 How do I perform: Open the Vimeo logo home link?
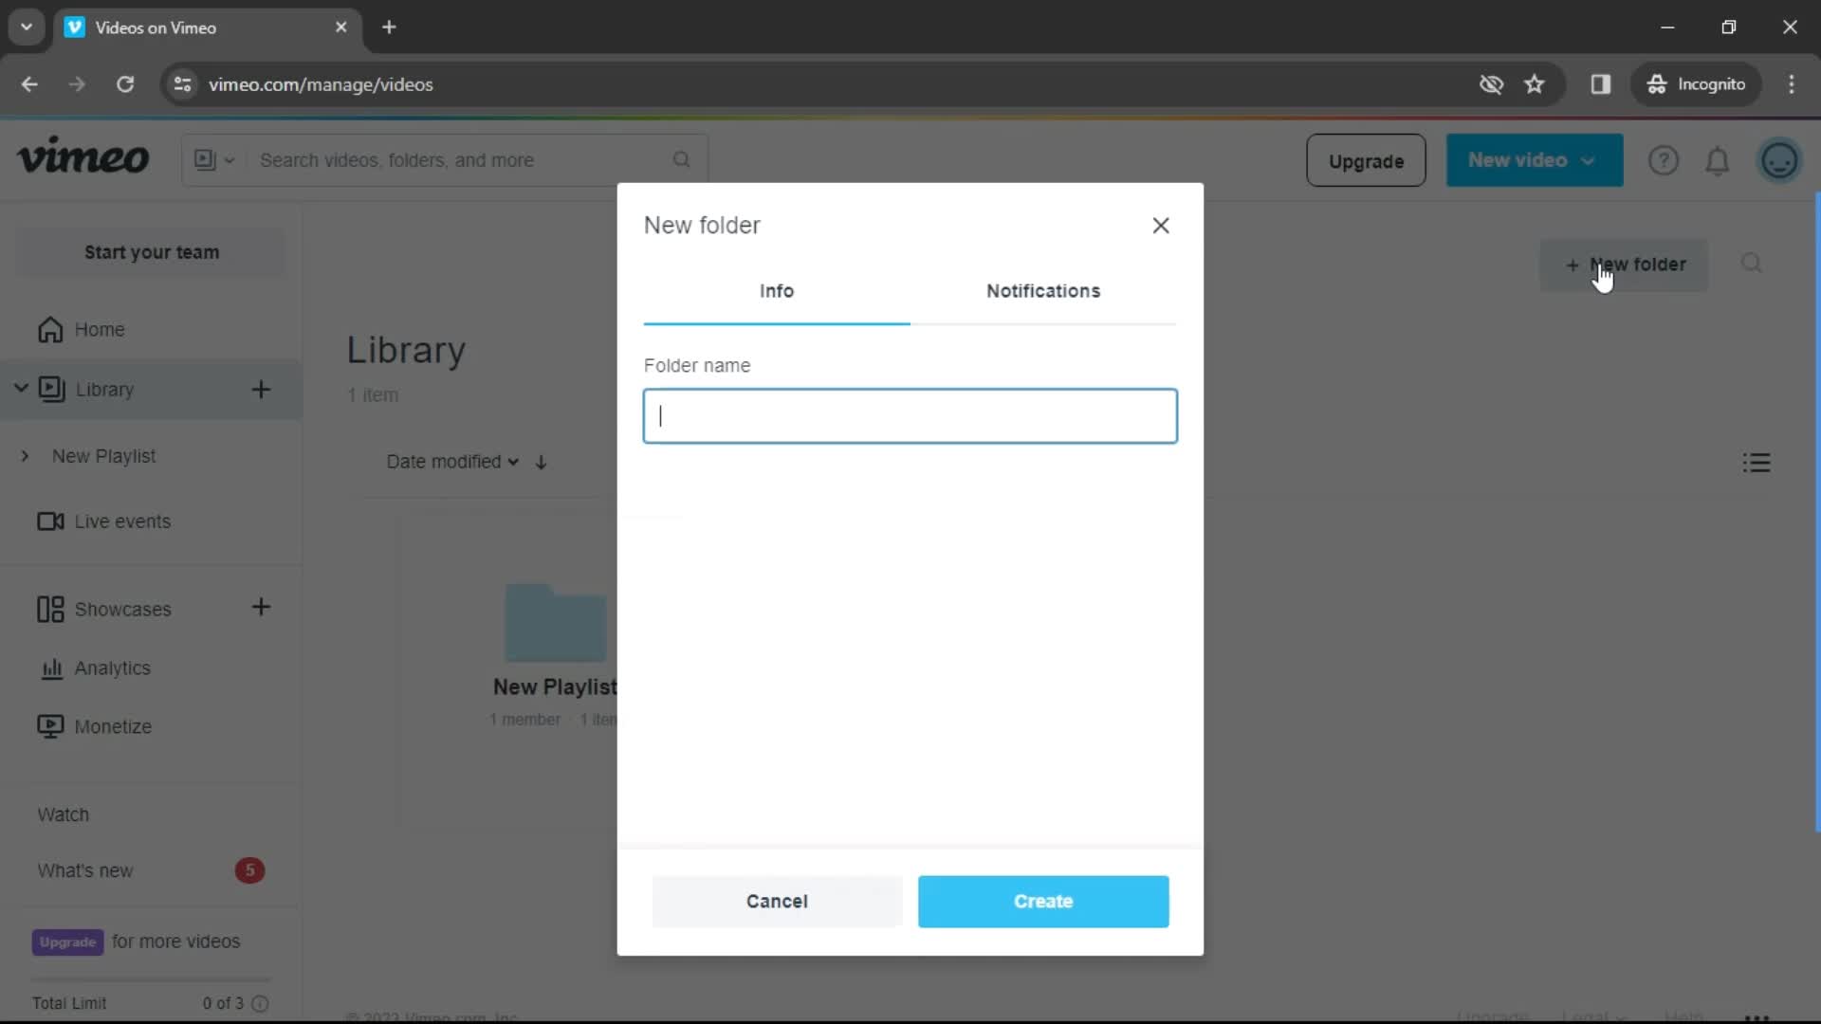[83, 157]
